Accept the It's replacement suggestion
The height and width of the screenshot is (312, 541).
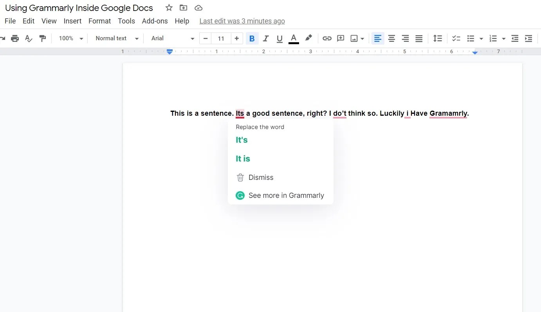[x=242, y=140]
